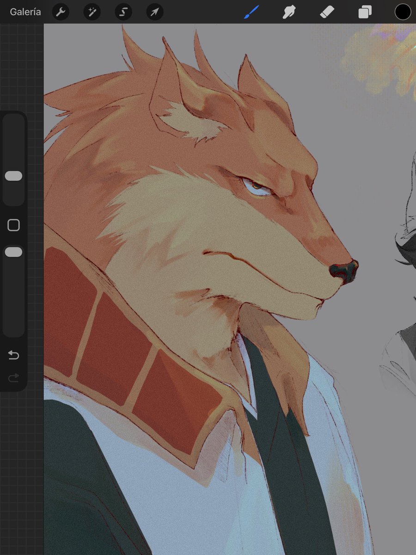This screenshot has width=416, height=555.
Task: Select the Smudge tool
Action: click(x=289, y=12)
